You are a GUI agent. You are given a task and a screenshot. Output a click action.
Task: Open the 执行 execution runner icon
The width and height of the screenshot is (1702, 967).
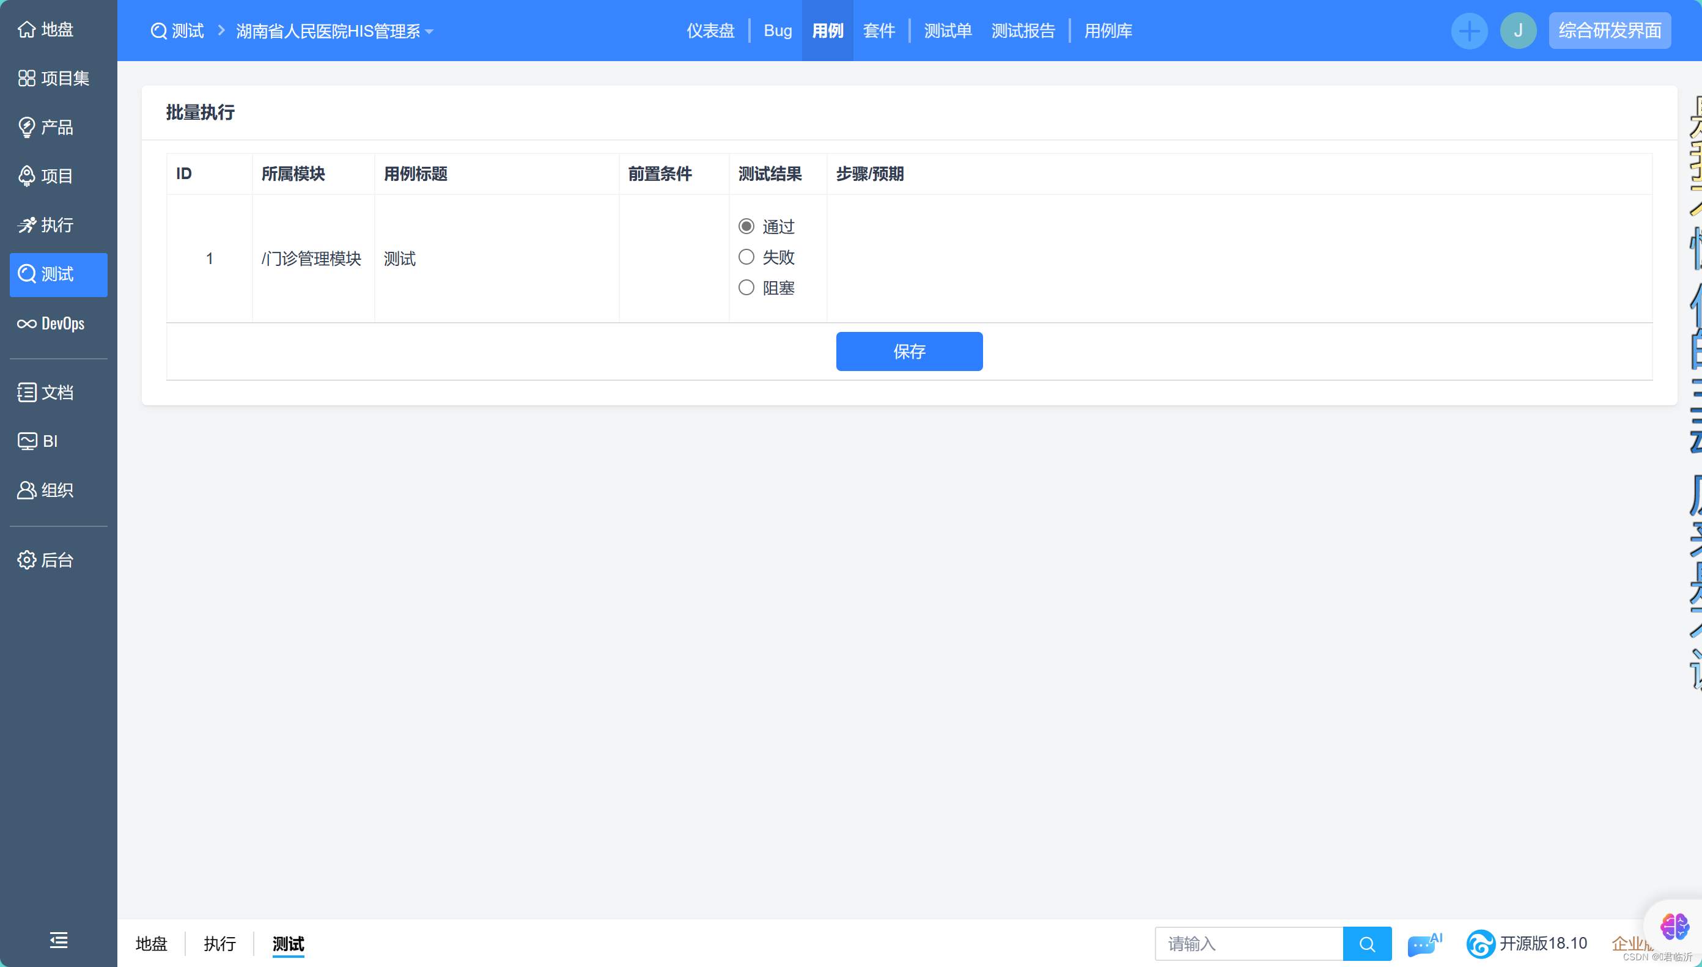click(26, 225)
